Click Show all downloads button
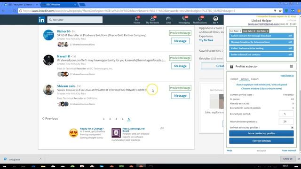Image resolution: width=301 pixels, height=169 pixels. click(x=287, y=159)
